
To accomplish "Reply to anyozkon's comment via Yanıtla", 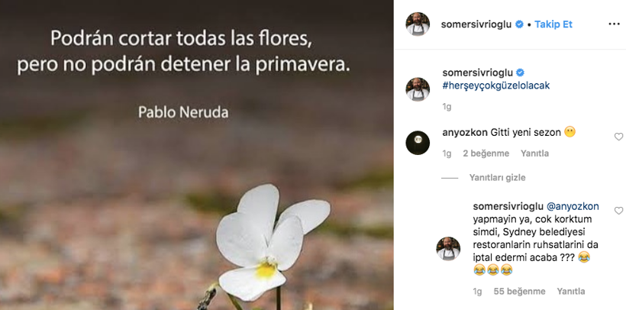I will tap(534, 153).
